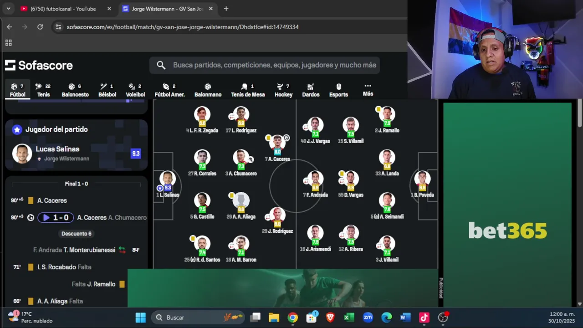View site information icon in address bar
583x328 pixels.
(58, 27)
